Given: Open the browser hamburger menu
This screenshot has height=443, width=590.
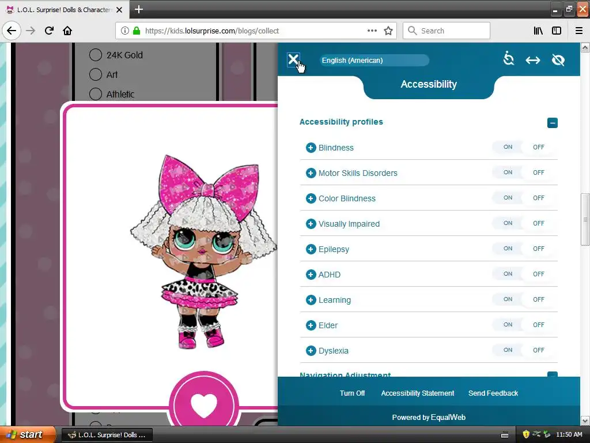Looking at the screenshot, I should (578, 31).
